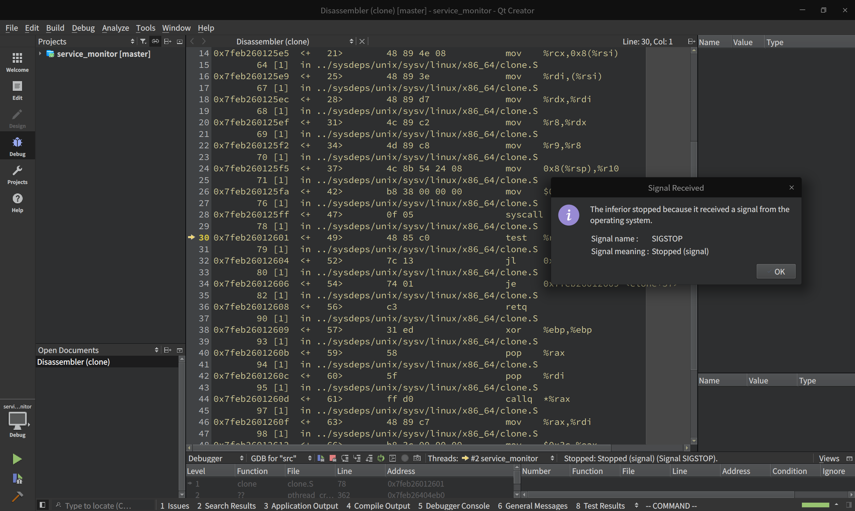Toggle the left sidebar visibility
Screen dimensions: 855x511
42,505
